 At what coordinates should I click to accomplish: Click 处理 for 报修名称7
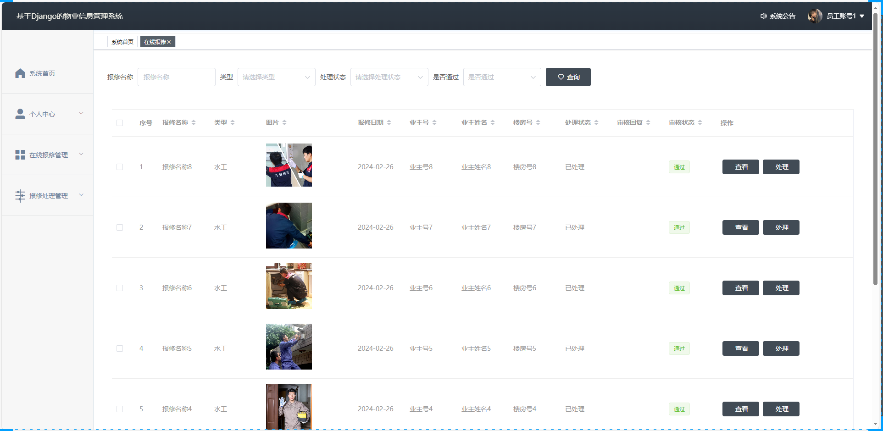click(x=781, y=227)
